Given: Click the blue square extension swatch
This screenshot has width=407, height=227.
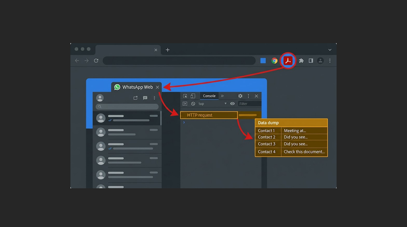Looking at the screenshot, I should (263, 61).
